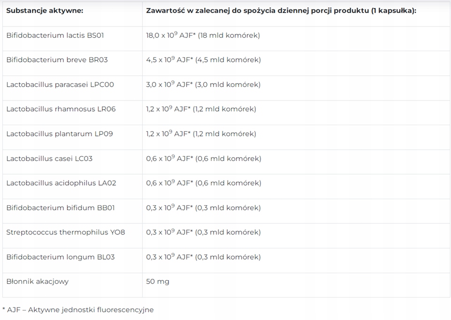
Task: Click the AJF footnote below the table
Action: pyautogui.click(x=78, y=310)
